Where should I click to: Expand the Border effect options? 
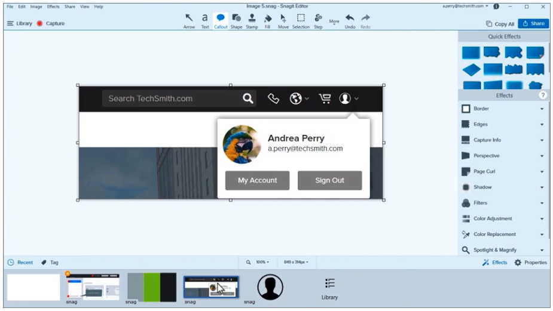(542, 109)
